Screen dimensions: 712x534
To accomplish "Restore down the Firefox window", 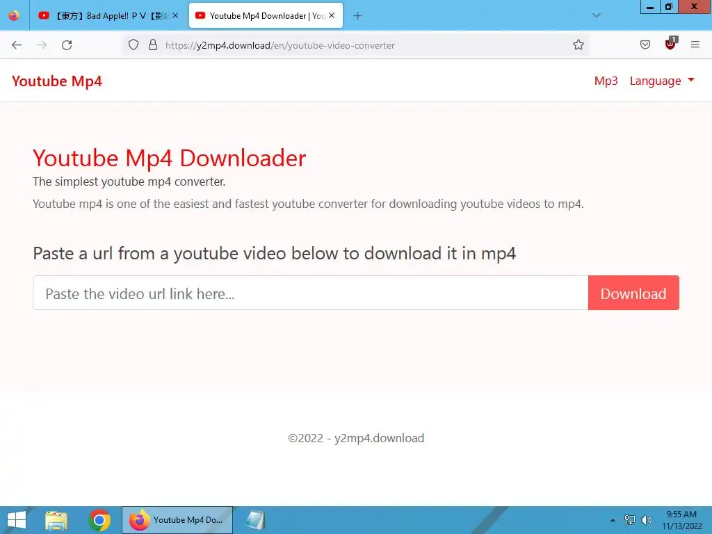I will (668, 7).
